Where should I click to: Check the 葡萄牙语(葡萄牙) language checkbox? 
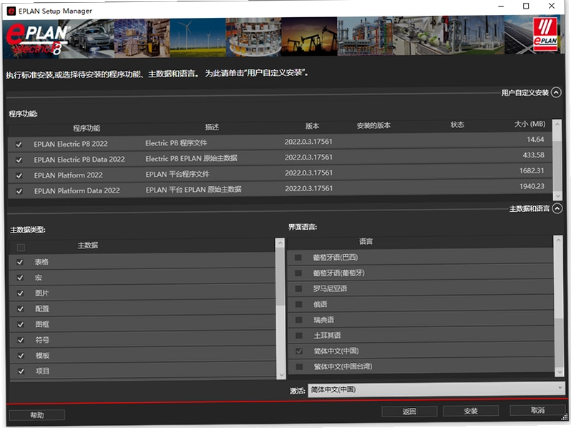298,273
